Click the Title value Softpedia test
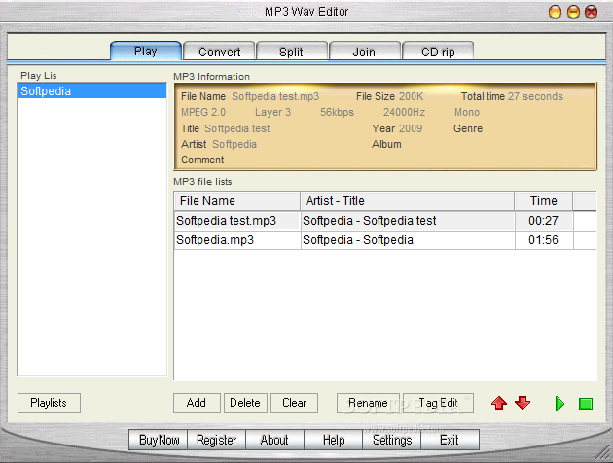Image resolution: width=613 pixels, height=463 pixels. point(237,128)
